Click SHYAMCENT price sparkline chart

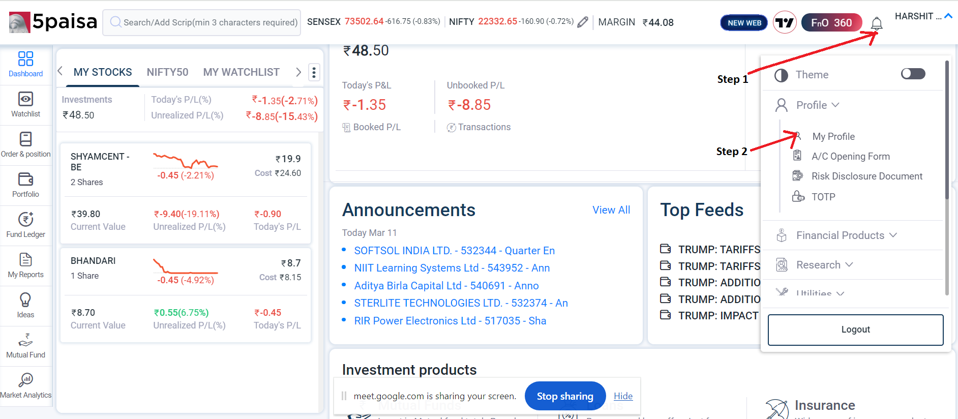pyautogui.click(x=185, y=161)
